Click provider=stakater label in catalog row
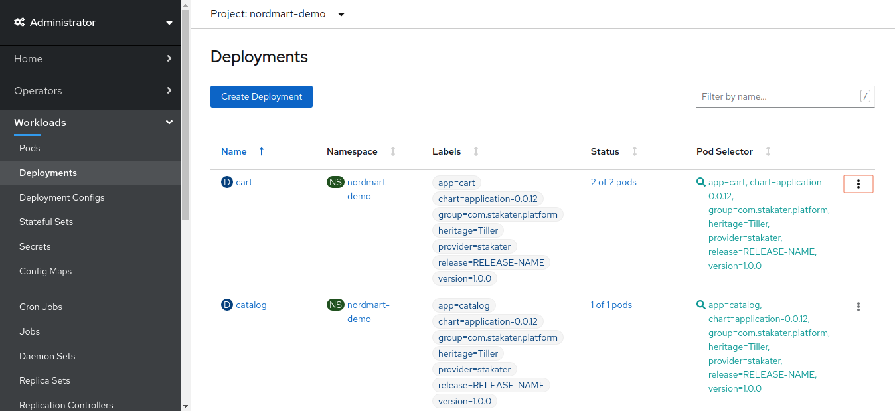Image resolution: width=895 pixels, height=411 pixels. click(475, 369)
